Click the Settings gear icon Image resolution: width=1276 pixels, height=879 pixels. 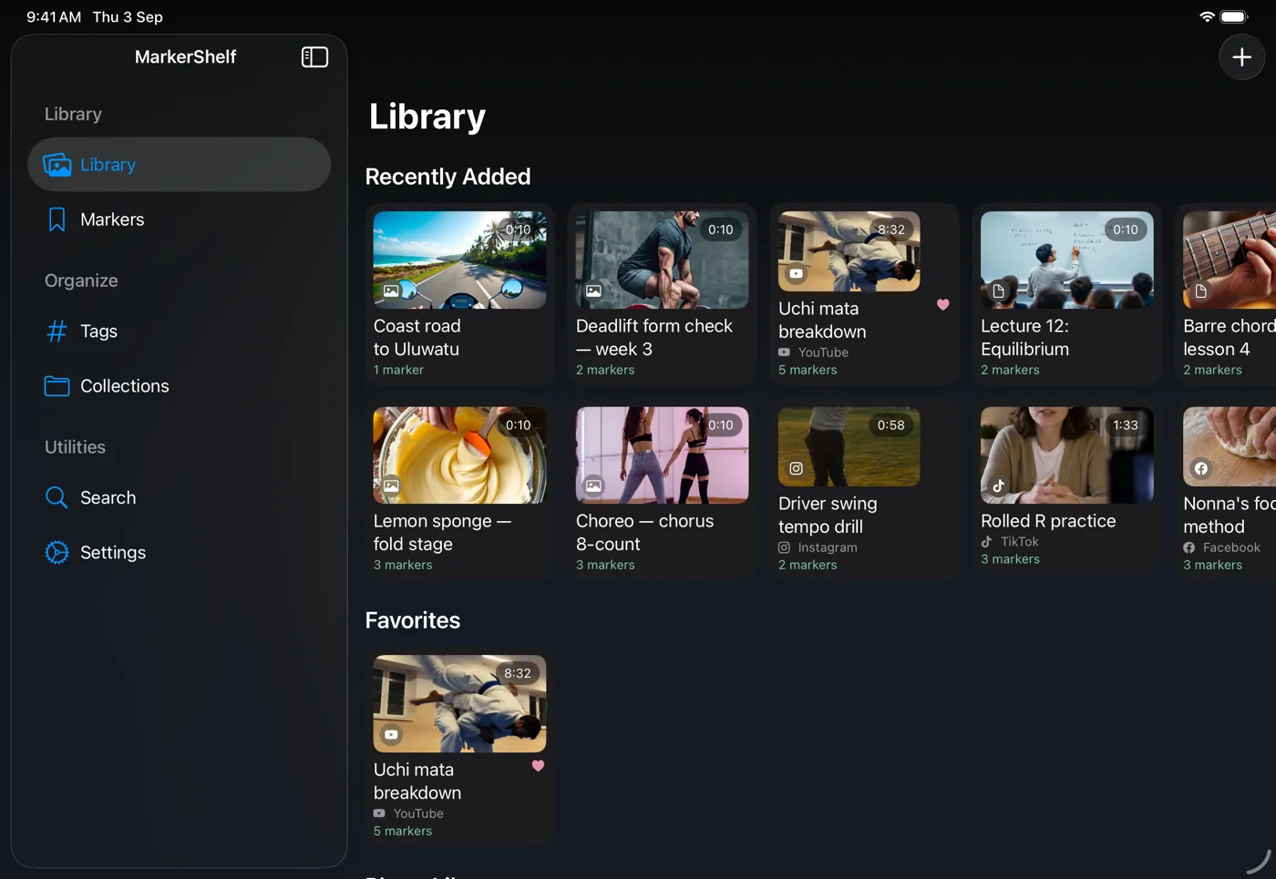(x=57, y=553)
